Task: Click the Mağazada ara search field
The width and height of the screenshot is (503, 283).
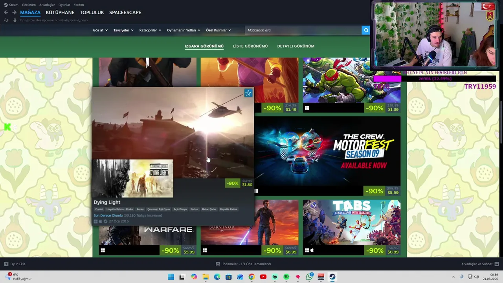Action: pos(303,30)
